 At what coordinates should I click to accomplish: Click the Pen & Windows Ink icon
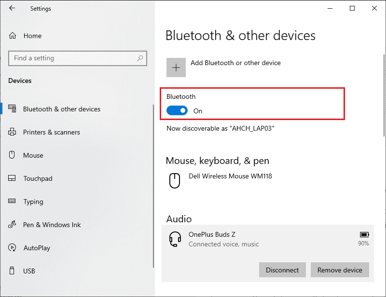(x=12, y=224)
